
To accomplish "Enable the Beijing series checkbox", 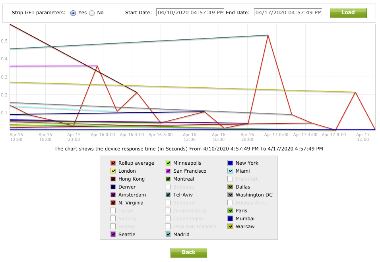I will point(113,227).
